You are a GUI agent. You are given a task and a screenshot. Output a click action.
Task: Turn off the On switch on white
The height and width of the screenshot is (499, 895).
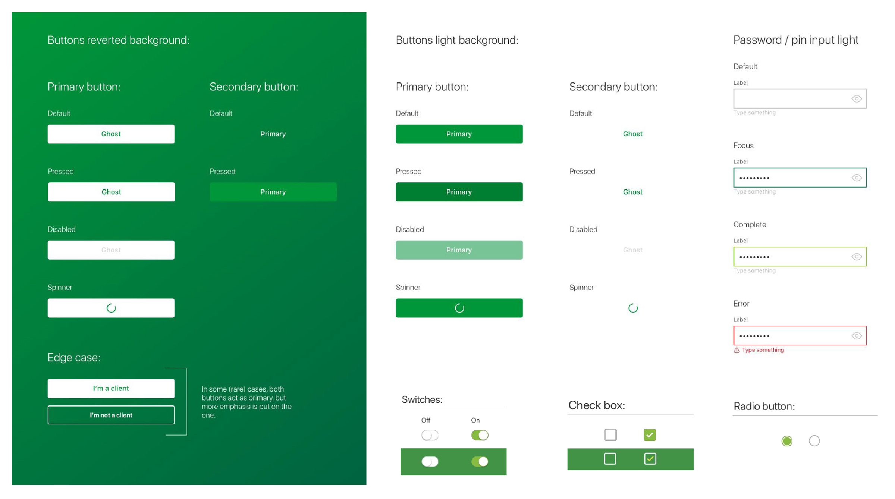[480, 435]
